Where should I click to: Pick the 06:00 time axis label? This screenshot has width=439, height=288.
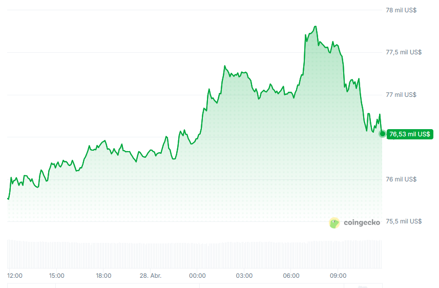click(x=291, y=276)
